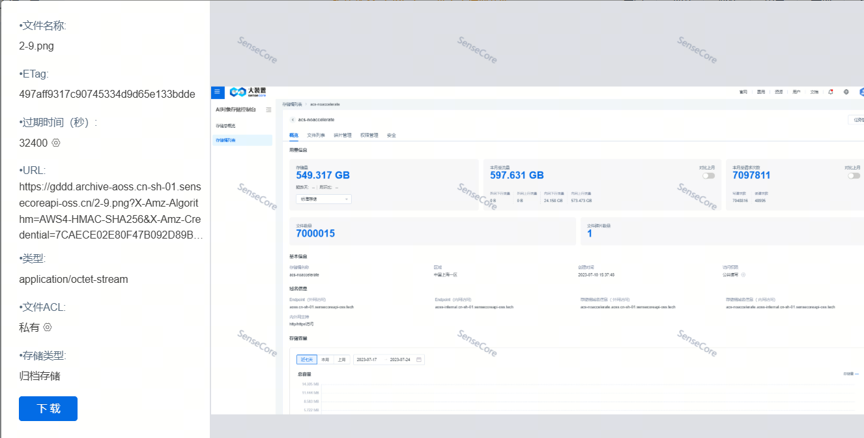
Task: Open the settings gear next to 私有 ACL
Action: pos(47,327)
